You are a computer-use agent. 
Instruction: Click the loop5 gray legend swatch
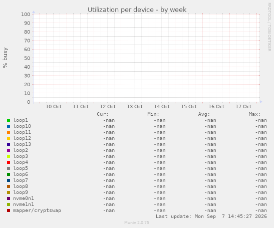[9, 168]
